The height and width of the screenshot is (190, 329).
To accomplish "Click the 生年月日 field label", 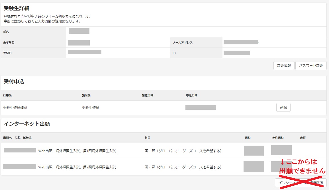I will [9, 42].
